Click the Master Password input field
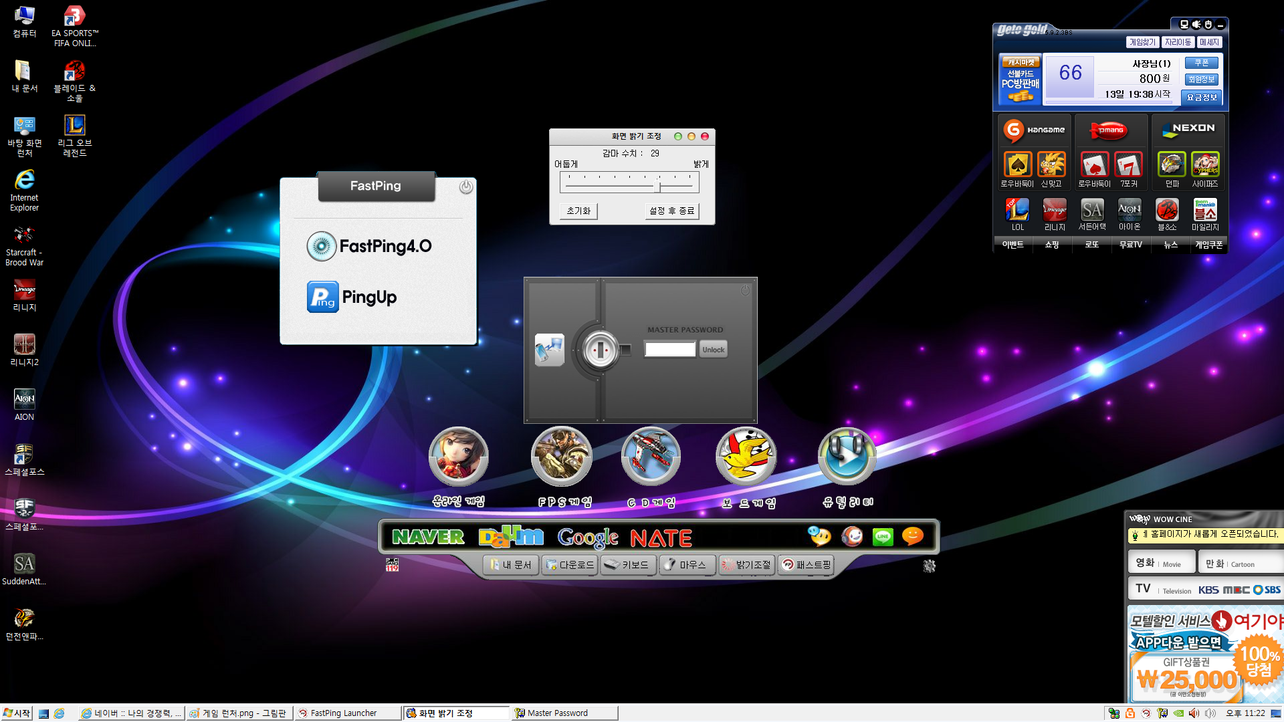This screenshot has width=1284, height=722. (x=669, y=349)
